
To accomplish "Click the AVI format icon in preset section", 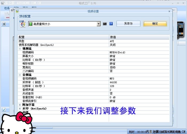I will [22, 24].
